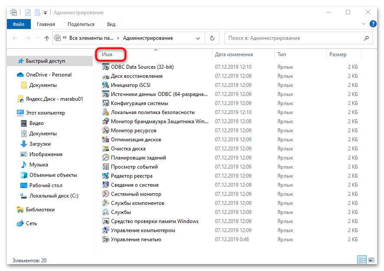This screenshot has width=384, height=271.
Task: Open the address bar history dropdown
Action: pos(199,38)
